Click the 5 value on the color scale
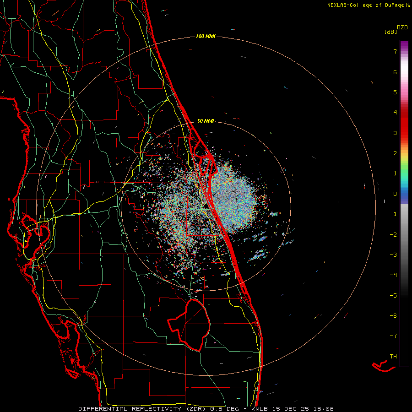Image resolution: width=412 pixels, height=412 pixels. tap(395, 92)
